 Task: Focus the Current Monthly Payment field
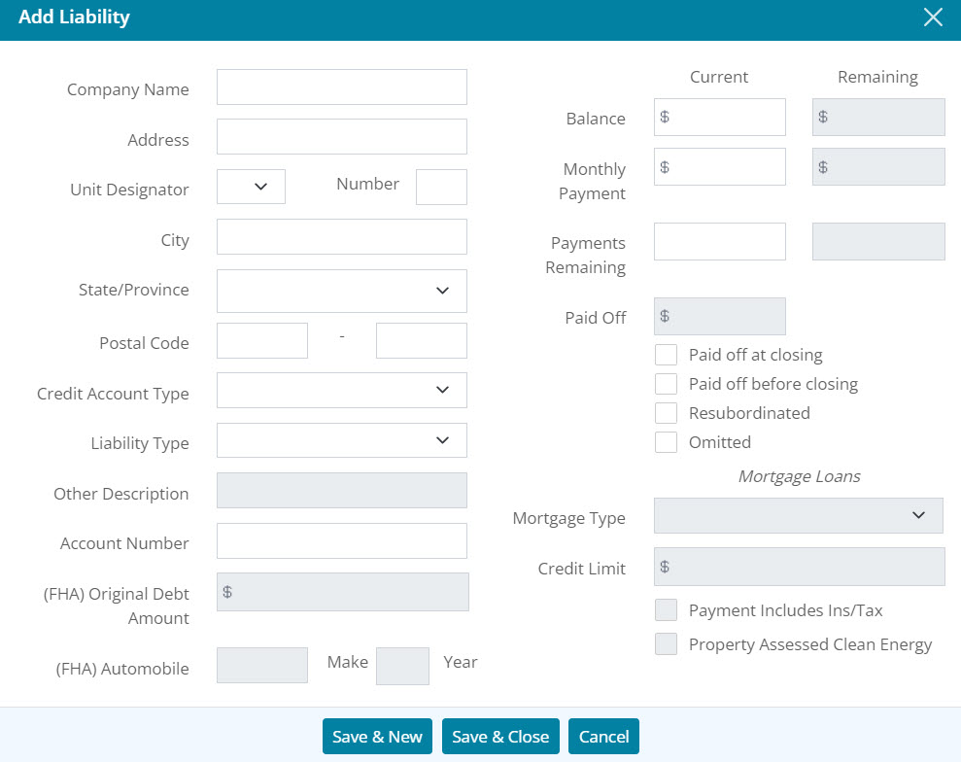726,167
